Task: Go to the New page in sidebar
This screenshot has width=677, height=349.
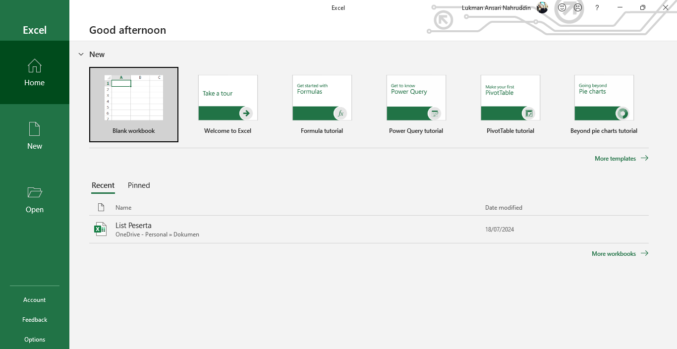Action: (x=35, y=136)
